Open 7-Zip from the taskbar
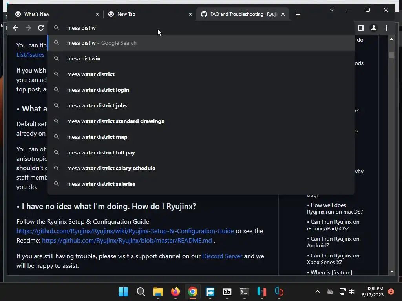This screenshot has width=402, height=301. point(227,292)
